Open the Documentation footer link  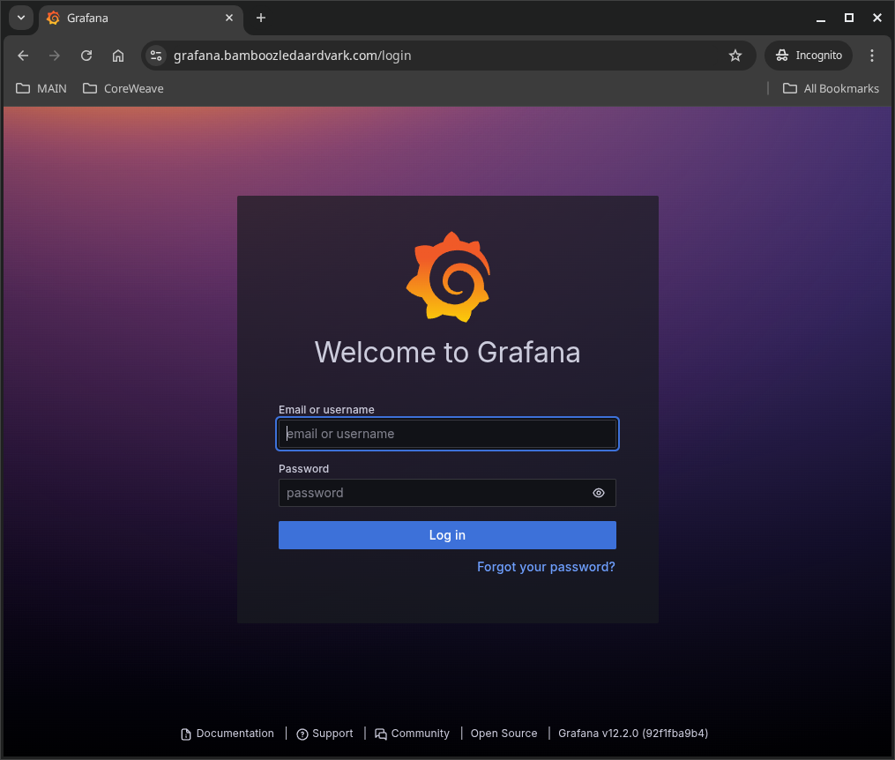(x=227, y=734)
